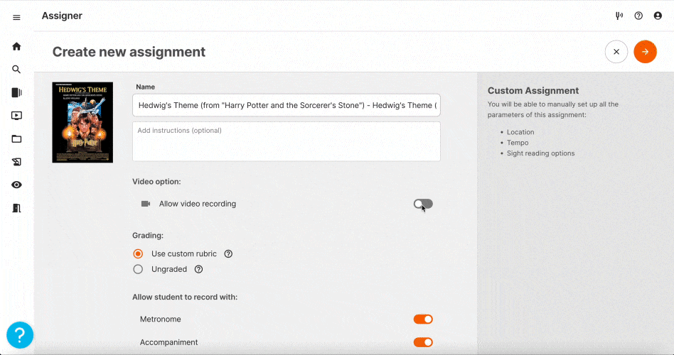Click the Add instructions text area

coord(286,141)
